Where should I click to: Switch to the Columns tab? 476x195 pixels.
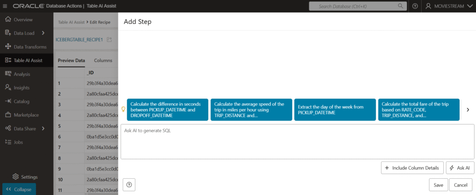pyautogui.click(x=103, y=61)
